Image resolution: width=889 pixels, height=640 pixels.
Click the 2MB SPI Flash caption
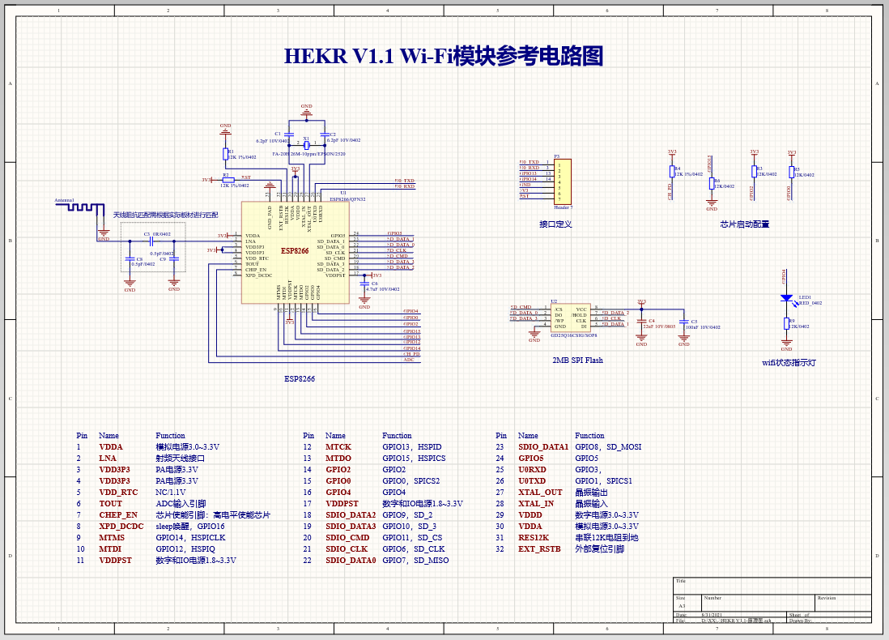tap(578, 360)
